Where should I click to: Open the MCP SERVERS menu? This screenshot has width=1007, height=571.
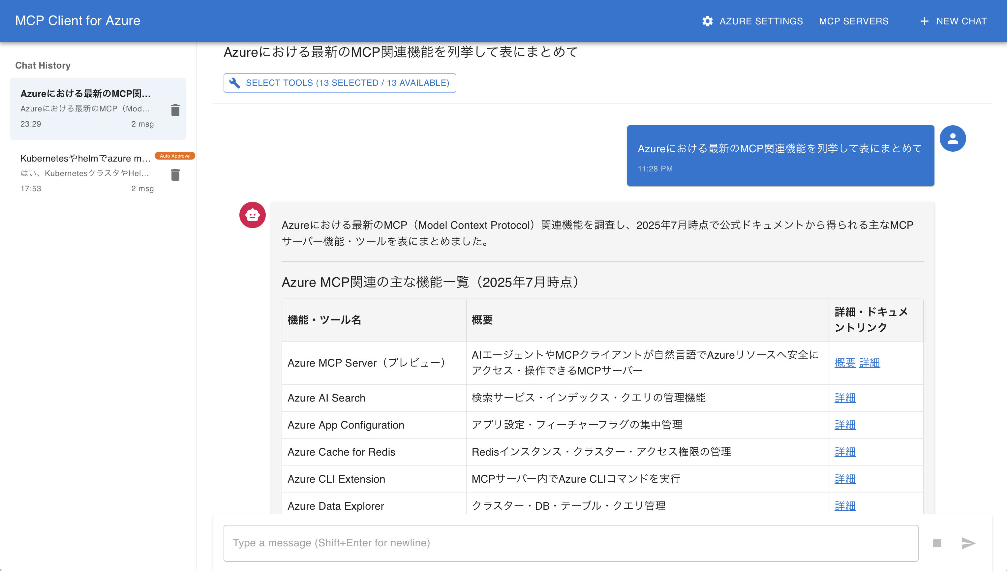[x=854, y=21]
